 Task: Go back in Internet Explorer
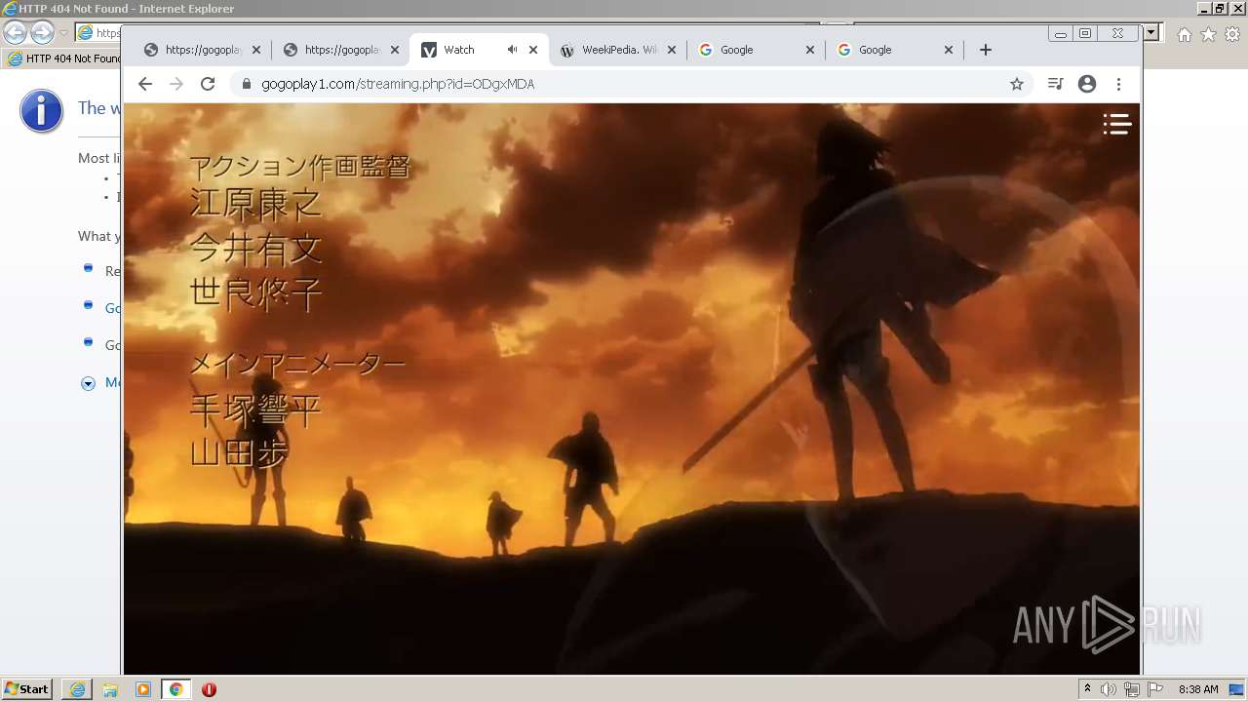[15, 33]
